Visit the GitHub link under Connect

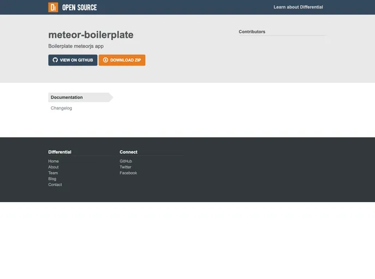pyautogui.click(x=126, y=161)
